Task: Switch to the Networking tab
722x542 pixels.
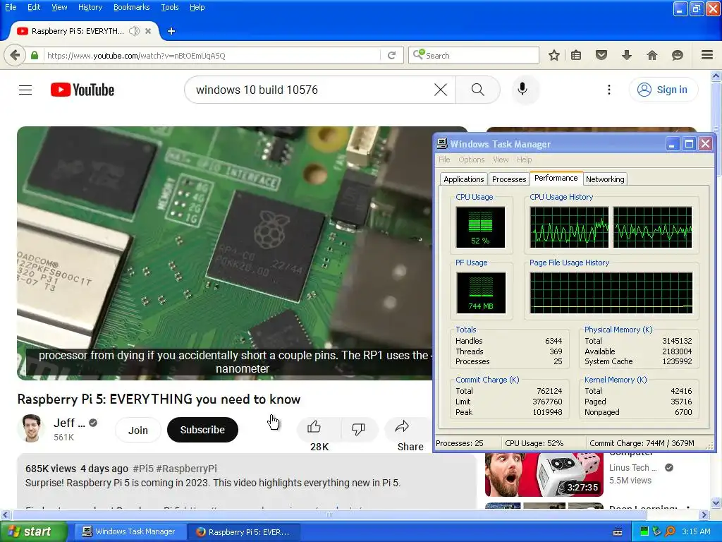Action: (x=605, y=179)
